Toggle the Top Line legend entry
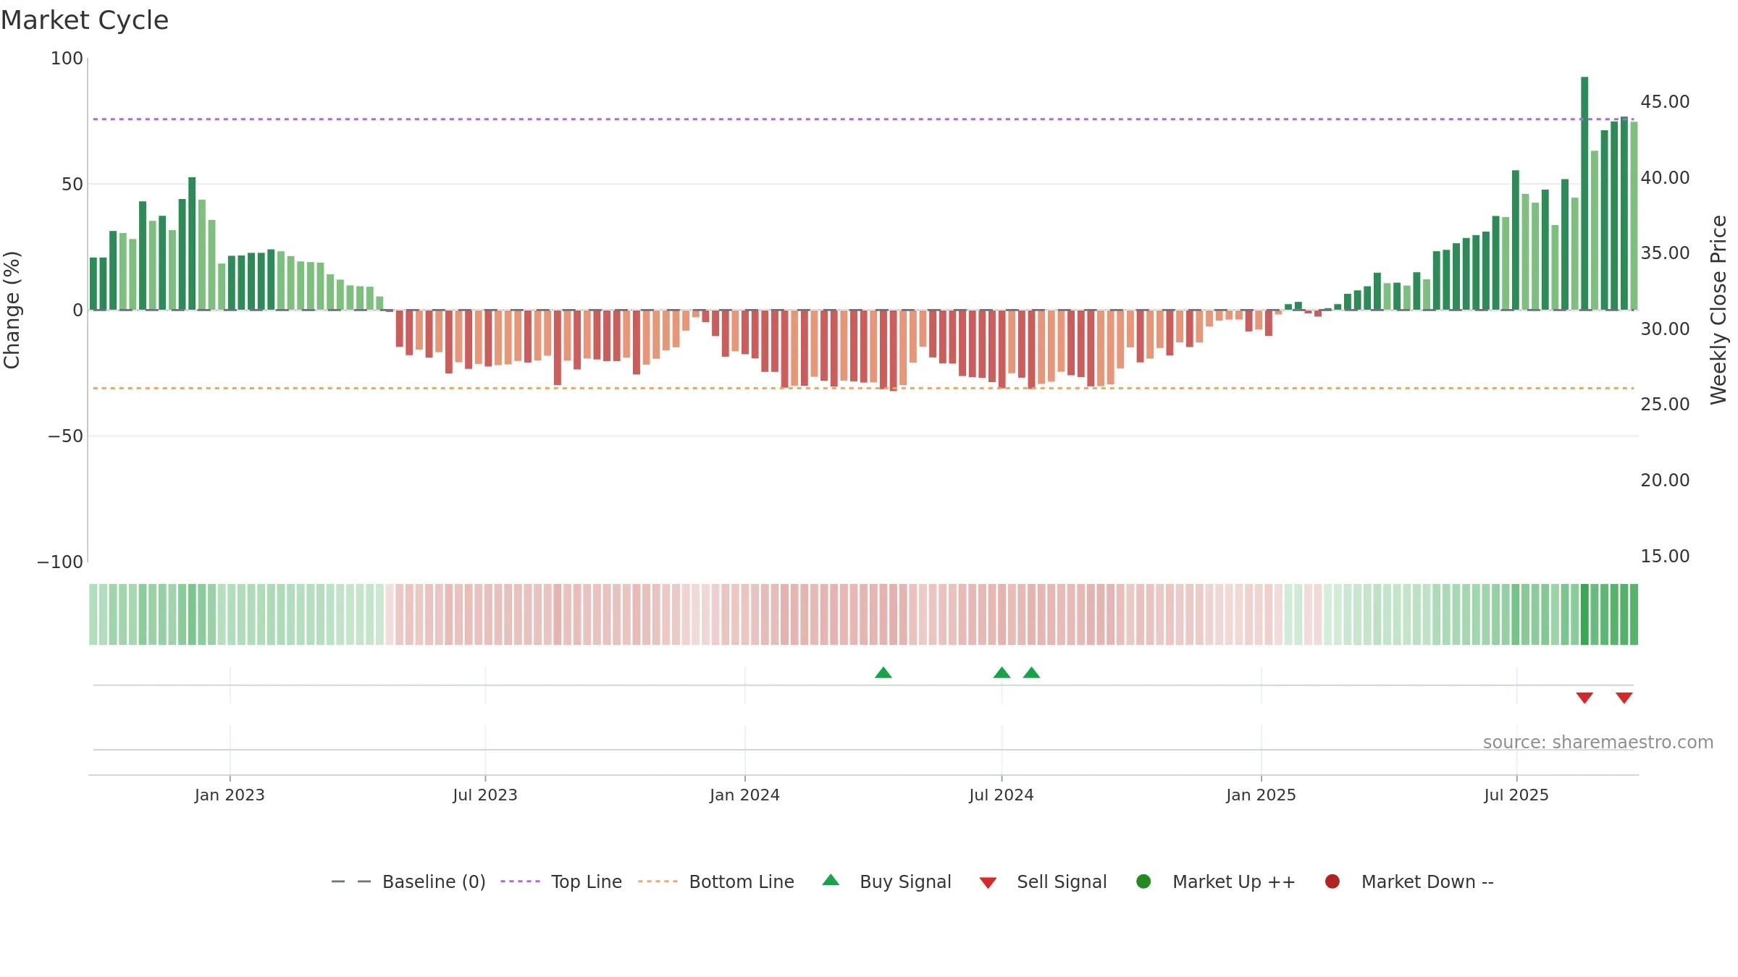Screen dimensions: 1738x977 [561, 881]
